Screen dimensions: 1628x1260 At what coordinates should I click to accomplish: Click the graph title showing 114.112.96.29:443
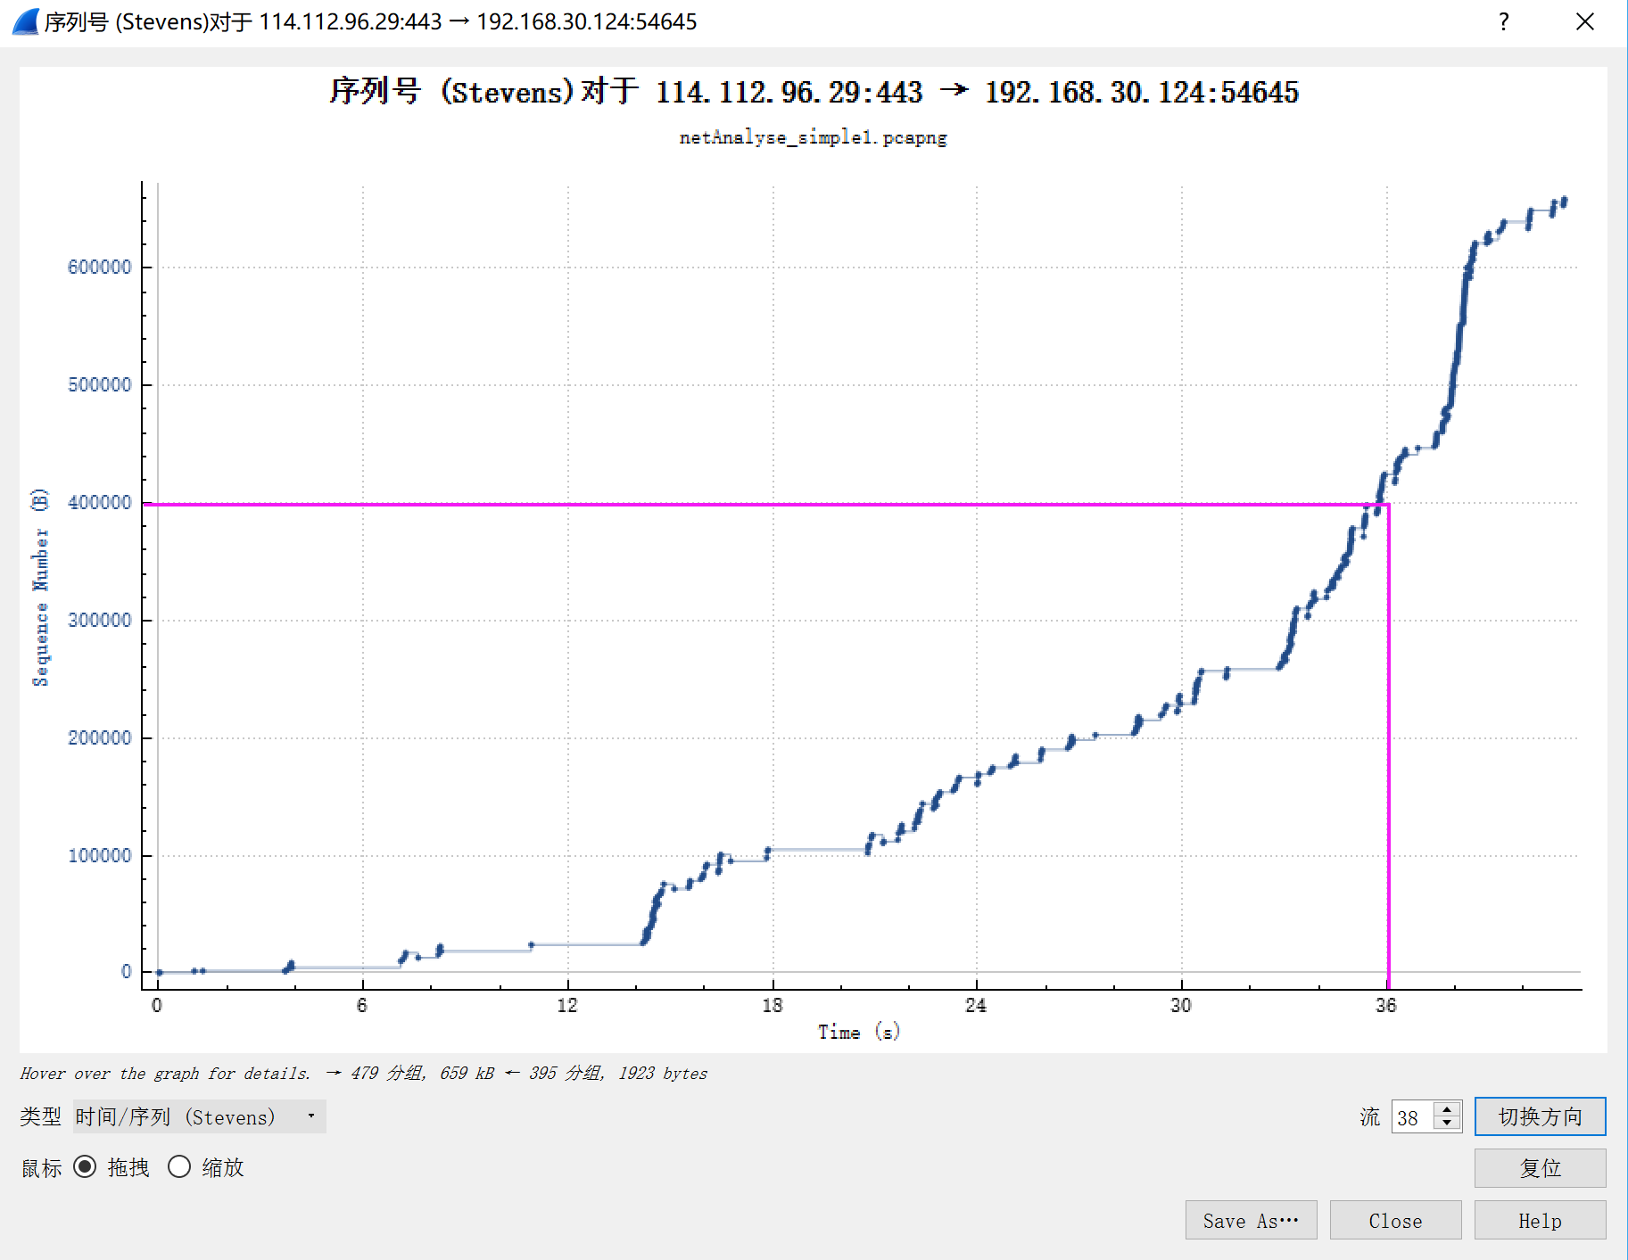(814, 92)
